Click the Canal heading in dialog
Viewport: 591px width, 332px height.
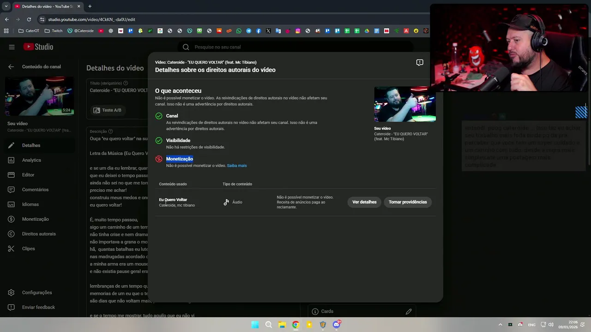[x=172, y=116]
